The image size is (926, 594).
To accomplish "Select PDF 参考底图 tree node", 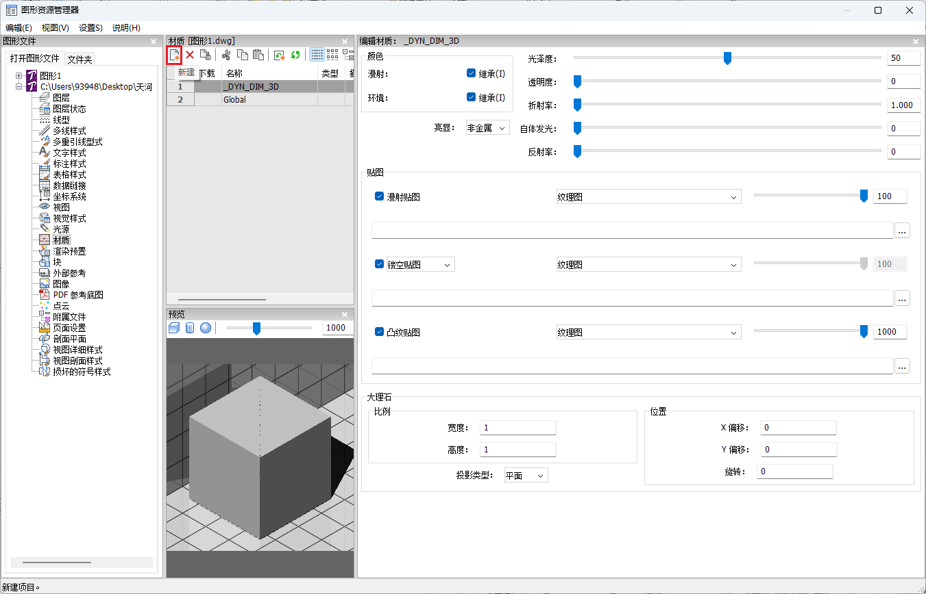I will point(78,295).
